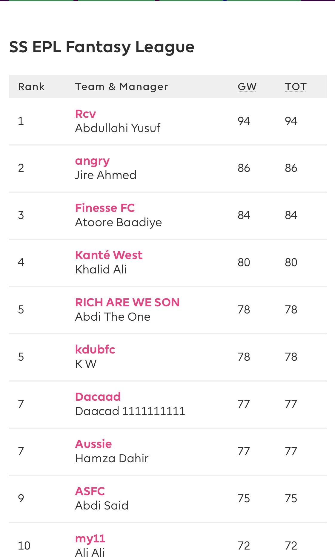Image resolution: width=335 pixels, height=557 pixels.
Task: Select manager name Jire Ahmed
Action: pos(106,175)
